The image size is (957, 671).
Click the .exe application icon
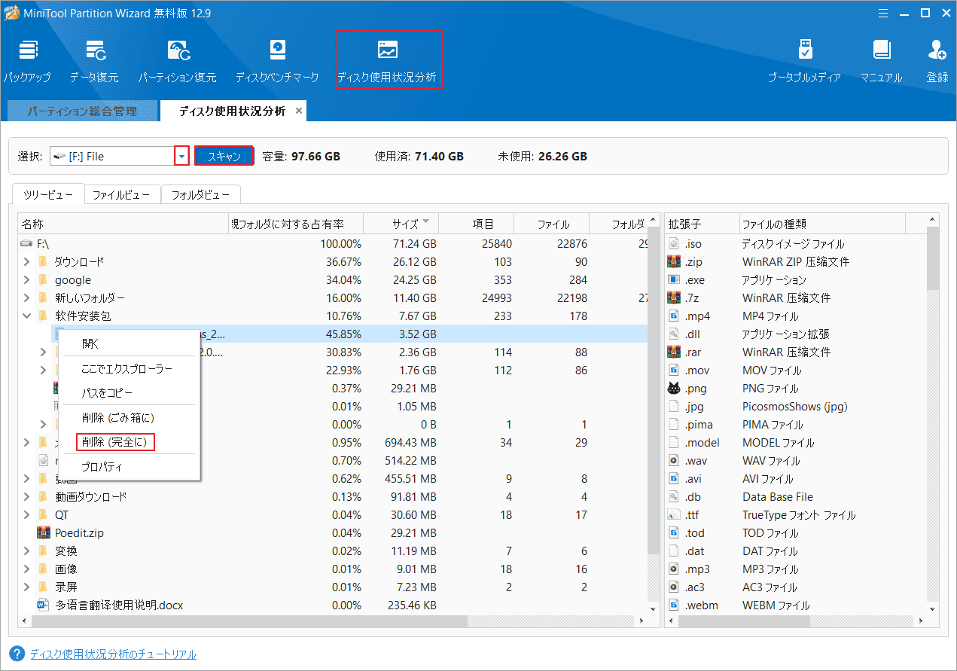click(x=674, y=280)
